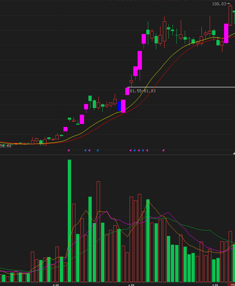The image size is (235, 286).
Task: Select the tallest hollow red volume bar
Action: [x=98, y=232]
